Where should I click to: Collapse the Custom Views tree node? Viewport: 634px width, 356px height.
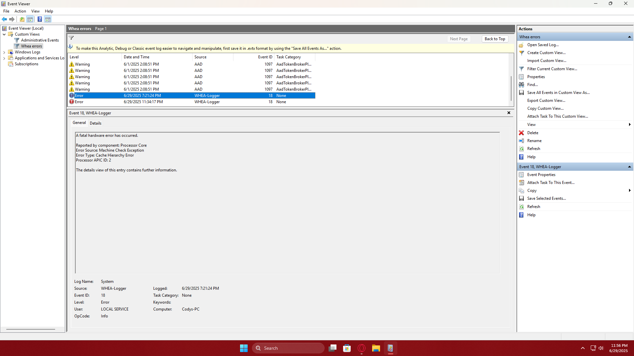tap(4, 34)
